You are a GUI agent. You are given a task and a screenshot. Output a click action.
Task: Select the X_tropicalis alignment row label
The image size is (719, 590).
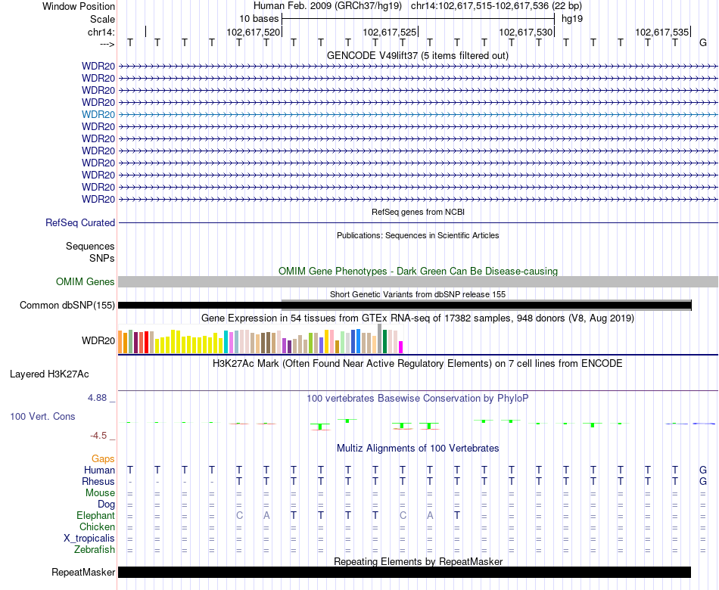pos(89,539)
